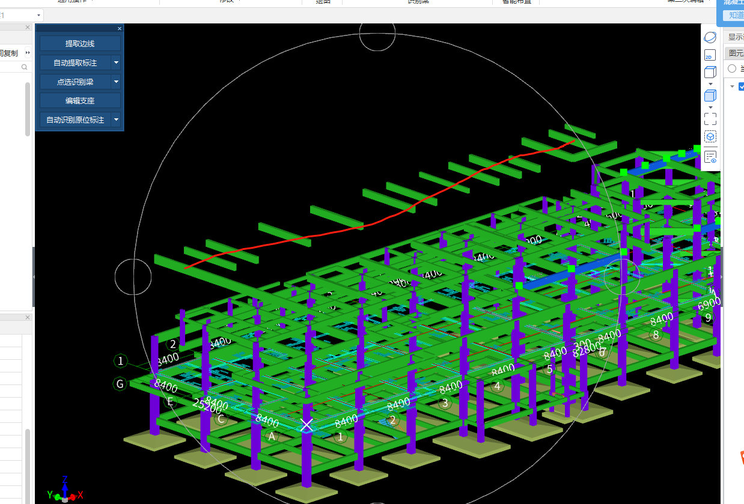Click the 提取边线 button
Viewport: 744px width, 504px height.
(80, 43)
